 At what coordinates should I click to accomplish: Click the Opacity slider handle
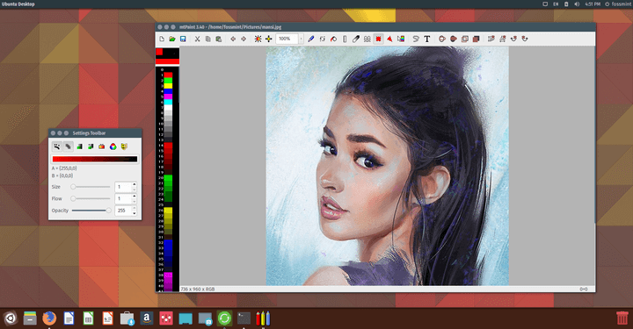(x=109, y=211)
